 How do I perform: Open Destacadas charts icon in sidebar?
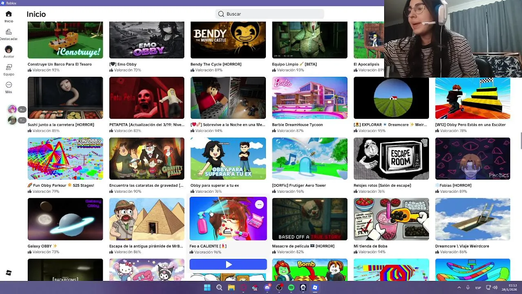click(x=9, y=32)
